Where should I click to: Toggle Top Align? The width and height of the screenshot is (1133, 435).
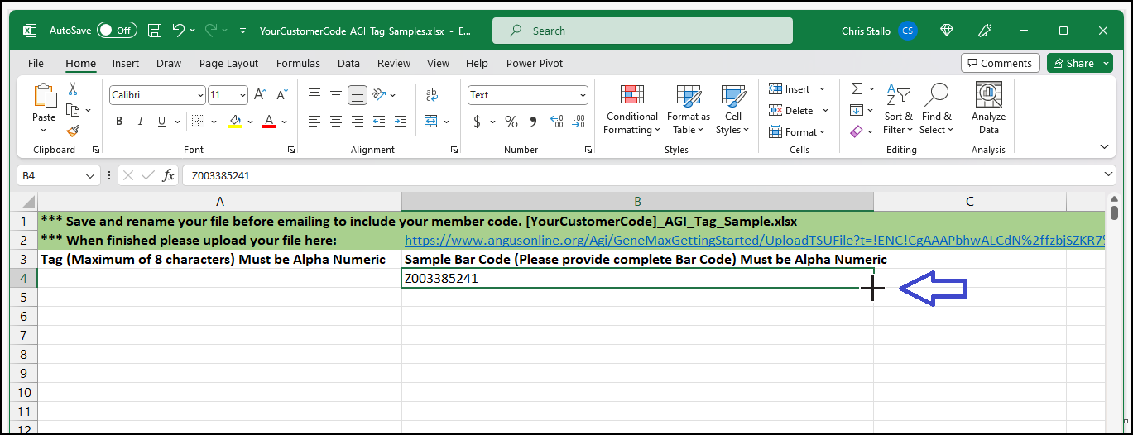point(314,95)
